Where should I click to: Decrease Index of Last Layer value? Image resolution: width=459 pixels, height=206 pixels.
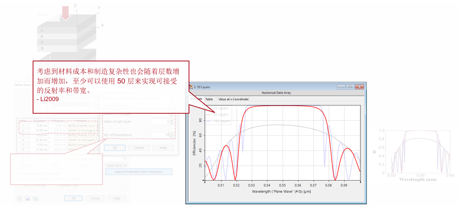pyautogui.click(x=172, y=123)
